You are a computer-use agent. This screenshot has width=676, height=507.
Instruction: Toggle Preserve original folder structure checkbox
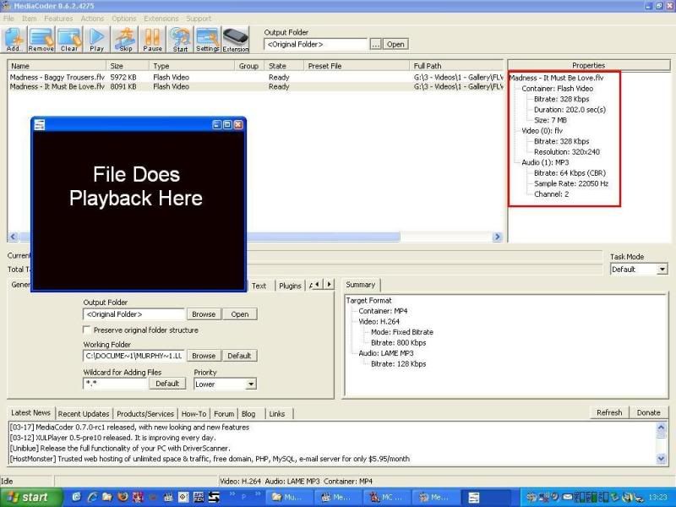coord(88,330)
